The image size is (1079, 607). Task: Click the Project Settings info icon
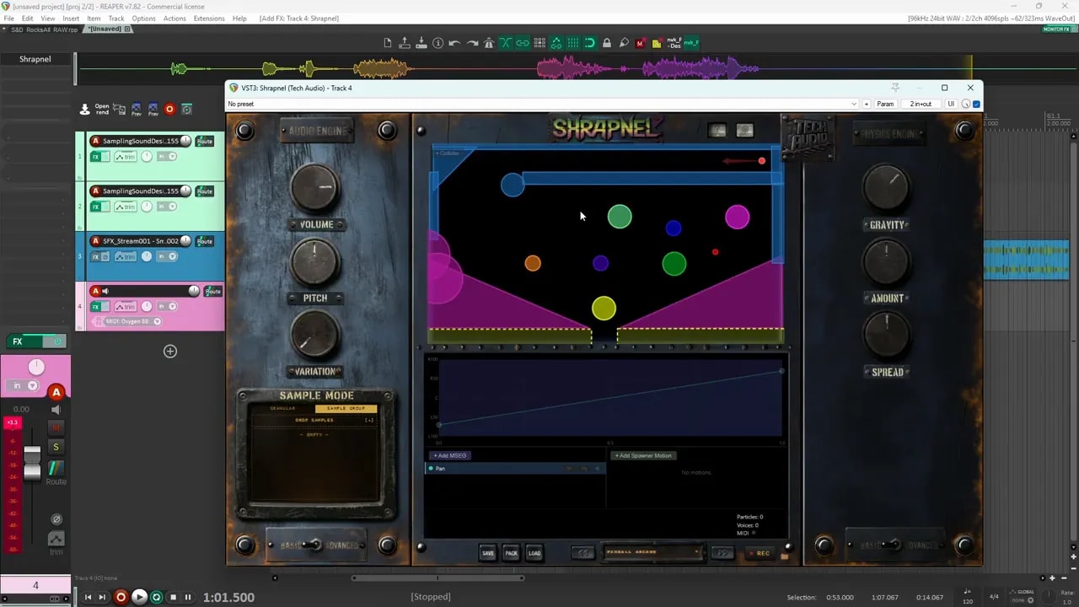tap(438, 43)
